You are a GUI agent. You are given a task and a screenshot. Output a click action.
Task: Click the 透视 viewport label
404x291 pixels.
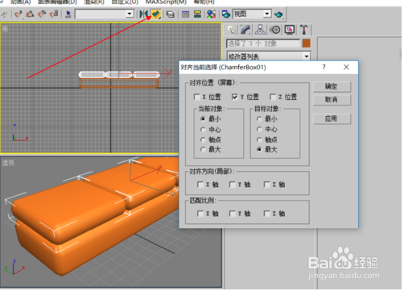pyautogui.click(x=8, y=163)
